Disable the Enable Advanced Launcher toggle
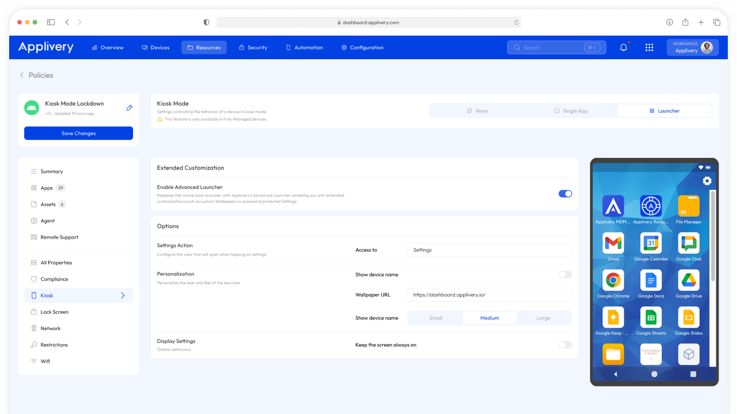Screen dimensions: 737x414 tap(565, 194)
